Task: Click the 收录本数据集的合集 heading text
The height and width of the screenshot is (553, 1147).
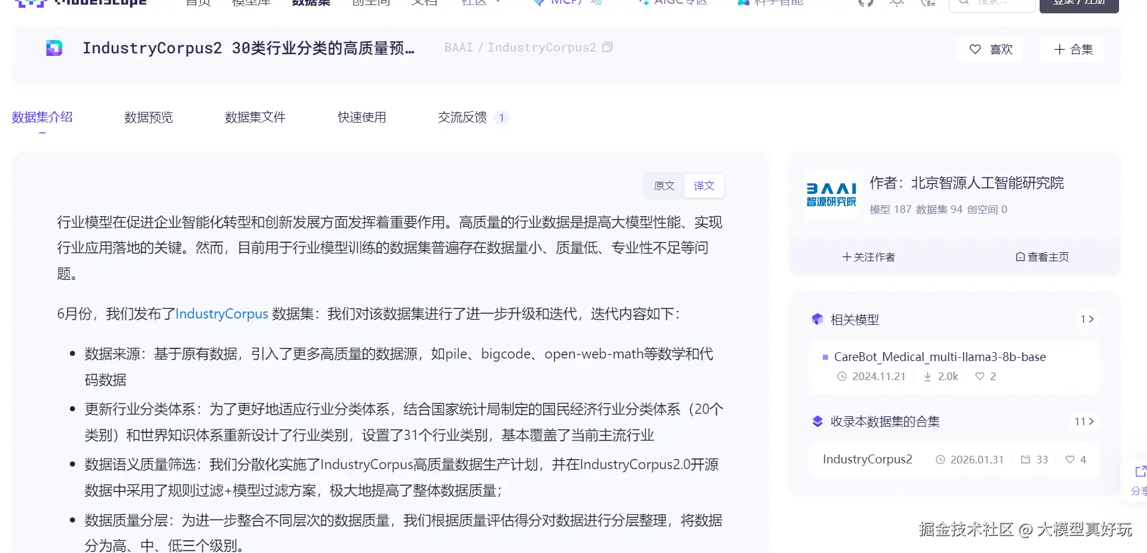Action: (885, 421)
